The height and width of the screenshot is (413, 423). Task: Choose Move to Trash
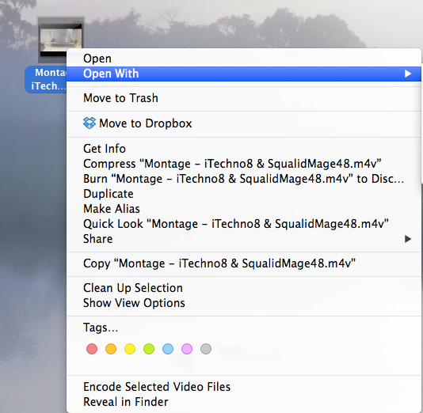(244, 98)
